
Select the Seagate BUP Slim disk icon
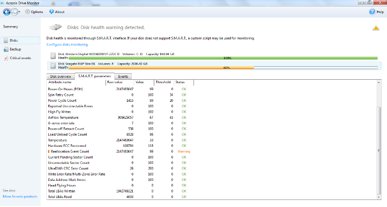[x=53, y=66]
